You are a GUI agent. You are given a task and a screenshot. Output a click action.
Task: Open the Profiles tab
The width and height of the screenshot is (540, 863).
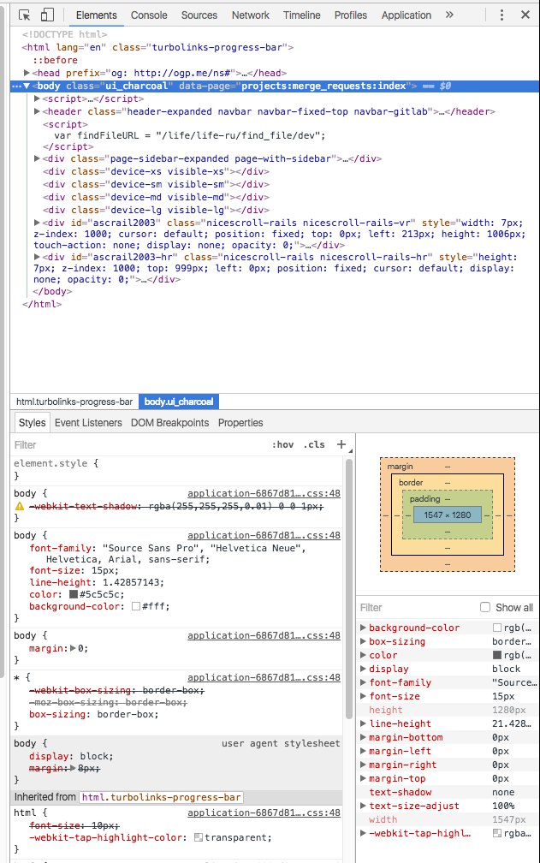351,15
